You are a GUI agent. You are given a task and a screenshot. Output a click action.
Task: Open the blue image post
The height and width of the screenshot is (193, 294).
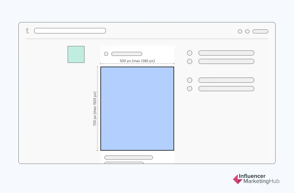click(137, 108)
